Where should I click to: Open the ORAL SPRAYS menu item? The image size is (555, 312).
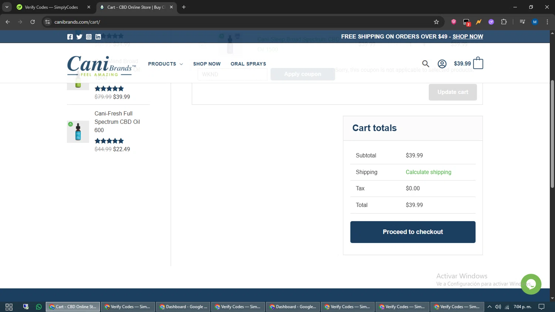point(248,64)
